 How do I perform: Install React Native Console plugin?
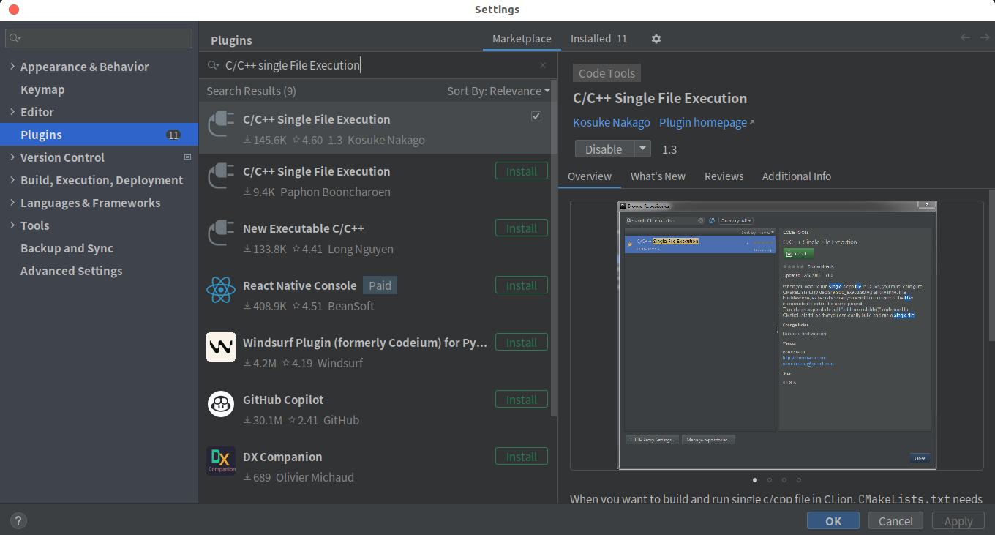[522, 285]
